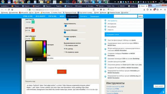The image size is (167, 94).
Task: Open Excel from the taskbar
Action: (x=106, y=2)
